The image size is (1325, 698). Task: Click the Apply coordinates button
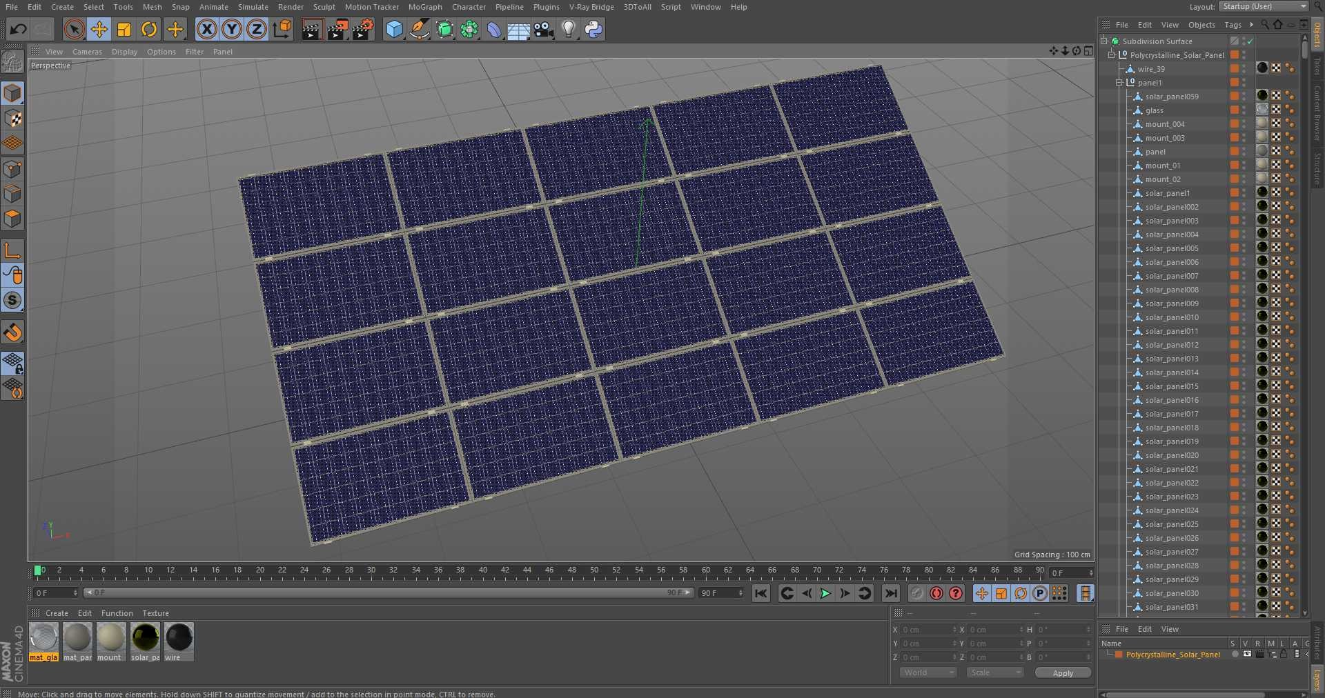pos(1063,673)
